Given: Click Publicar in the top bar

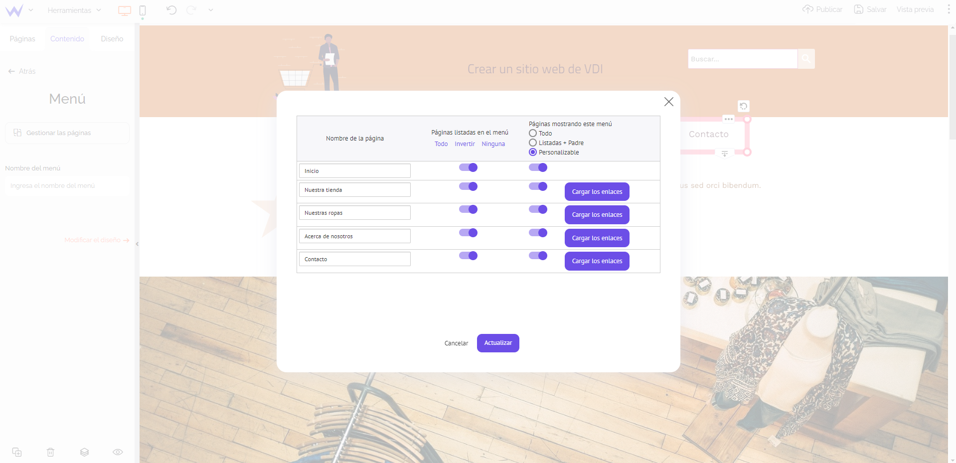Looking at the screenshot, I should point(822,9).
